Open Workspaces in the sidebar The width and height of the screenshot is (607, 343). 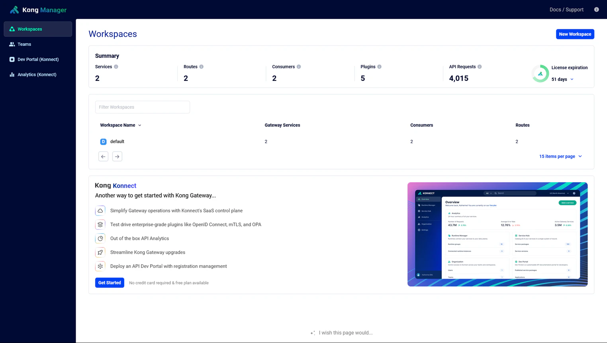(x=38, y=29)
